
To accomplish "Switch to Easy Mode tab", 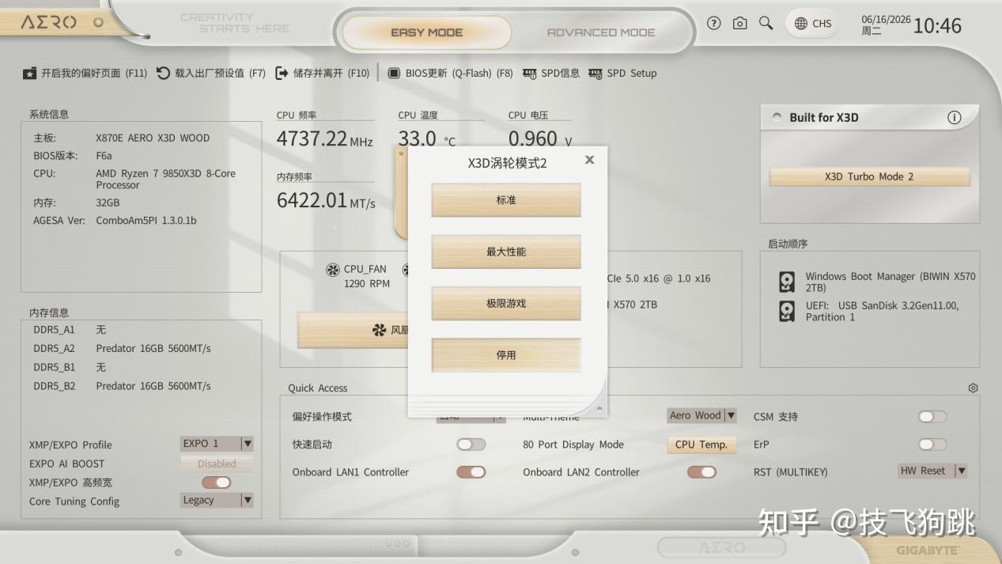I will point(427,32).
